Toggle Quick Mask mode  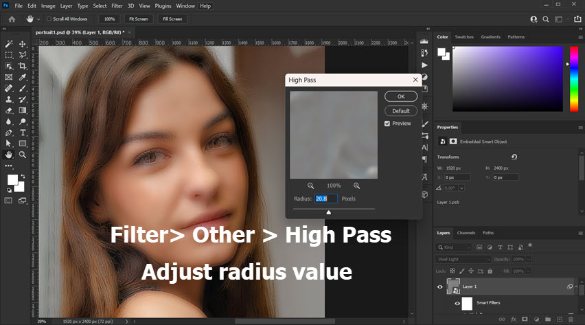(8, 201)
